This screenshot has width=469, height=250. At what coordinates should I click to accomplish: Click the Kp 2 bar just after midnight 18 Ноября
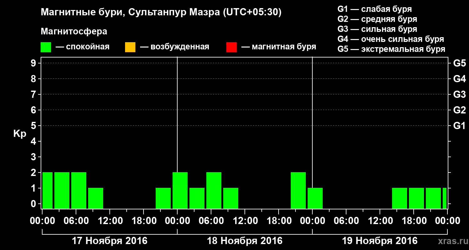click(180, 190)
